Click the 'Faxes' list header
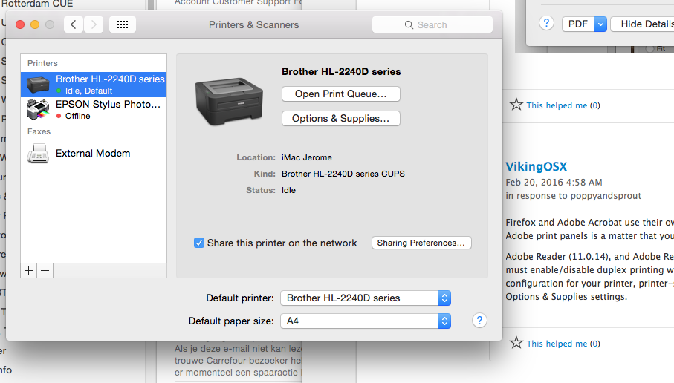Viewport: 674px width, 383px height. pyautogui.click(x=39, y=131)
